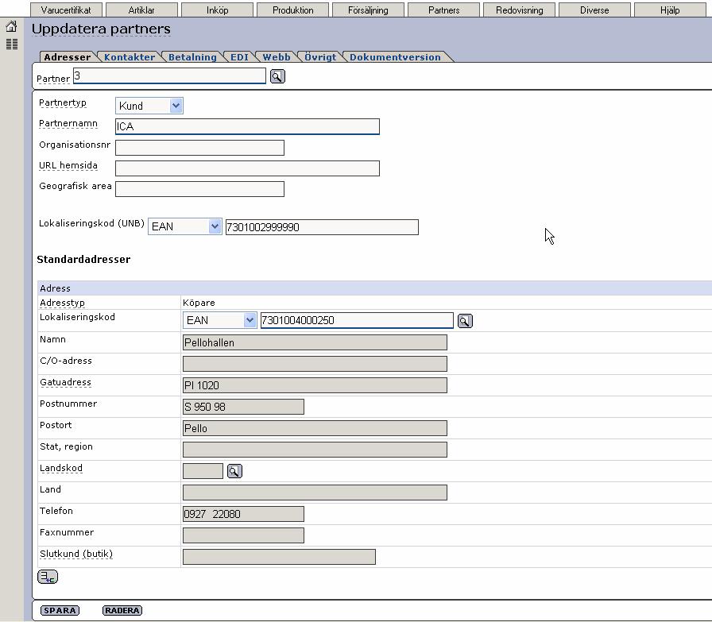
Task: Switch to the Kontakter tab
Action: pos(130,57)
